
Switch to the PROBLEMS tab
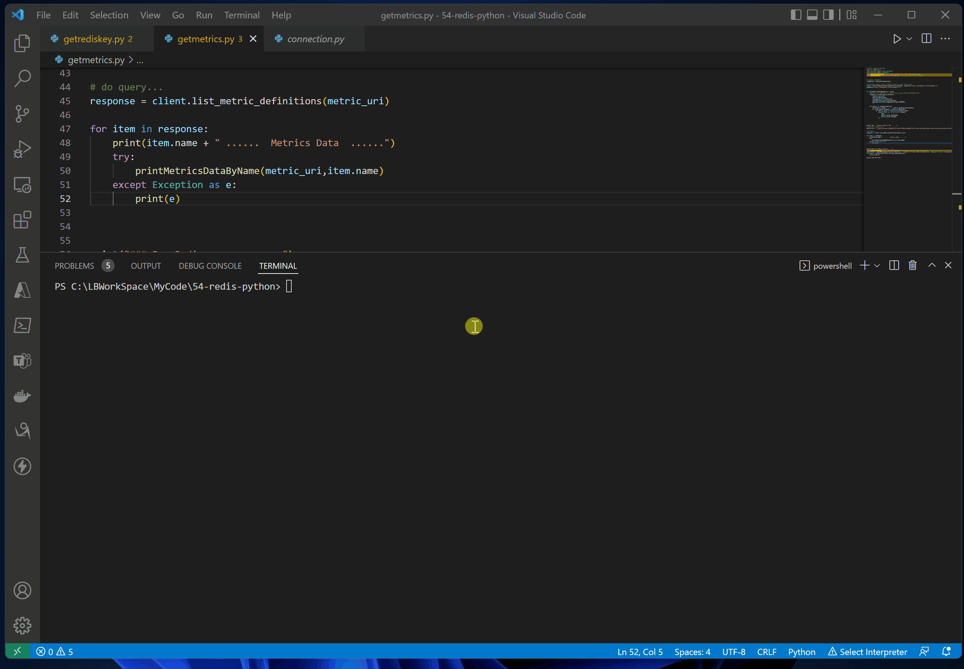75,266
